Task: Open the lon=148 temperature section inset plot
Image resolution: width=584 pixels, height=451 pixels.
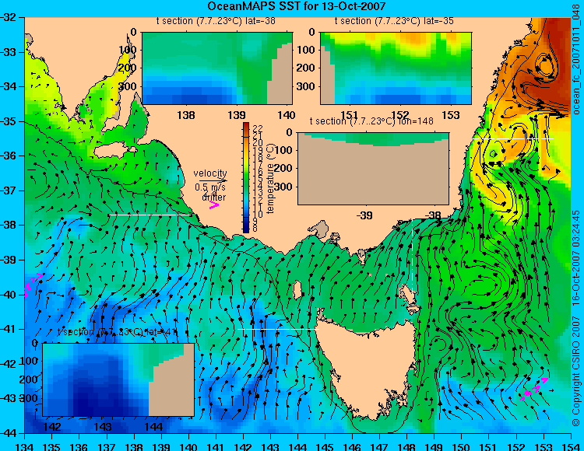Action: (373, 169)
